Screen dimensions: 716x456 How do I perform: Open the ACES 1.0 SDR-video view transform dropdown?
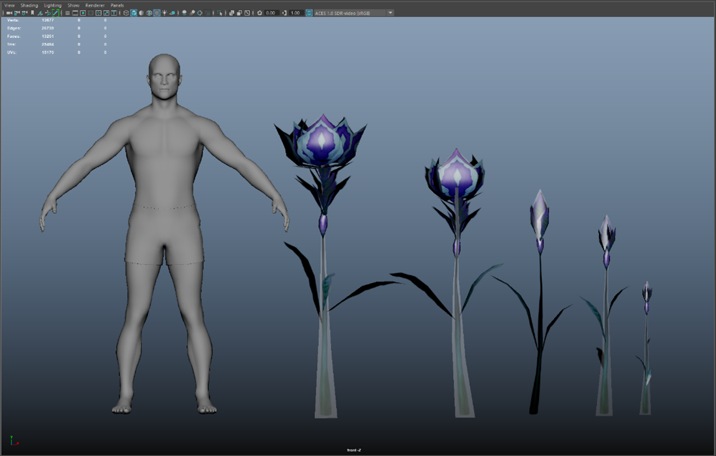coord(353,13)
